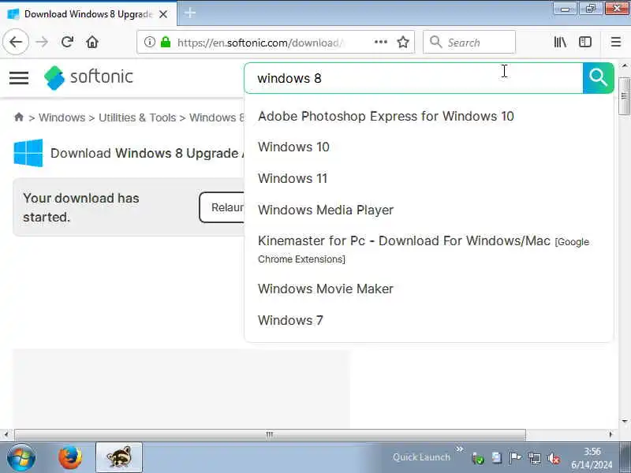Image resolution: width=631 pixels, height=473 pixels.
Task: Open the Firefox library icon
Action: 560,42
